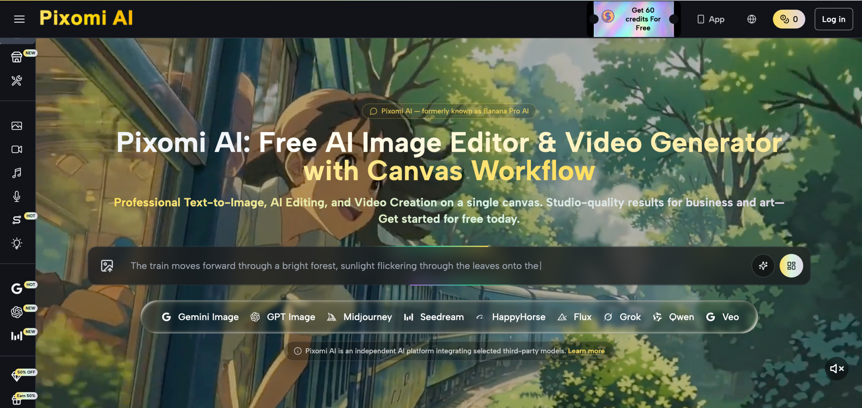Open the image generator sidebar icon

[x=17, y=126]
